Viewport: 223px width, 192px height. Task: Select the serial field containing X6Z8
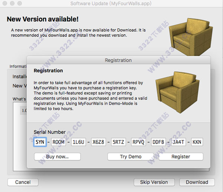[98, 142]
